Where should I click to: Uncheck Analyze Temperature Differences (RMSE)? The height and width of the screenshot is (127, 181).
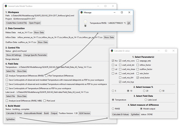7,75
